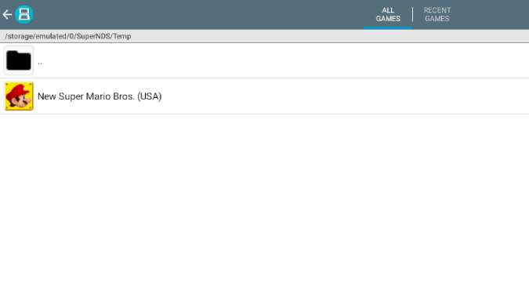Tap the back arrow in header
The image size is (529, 308).
pos(7,15)
